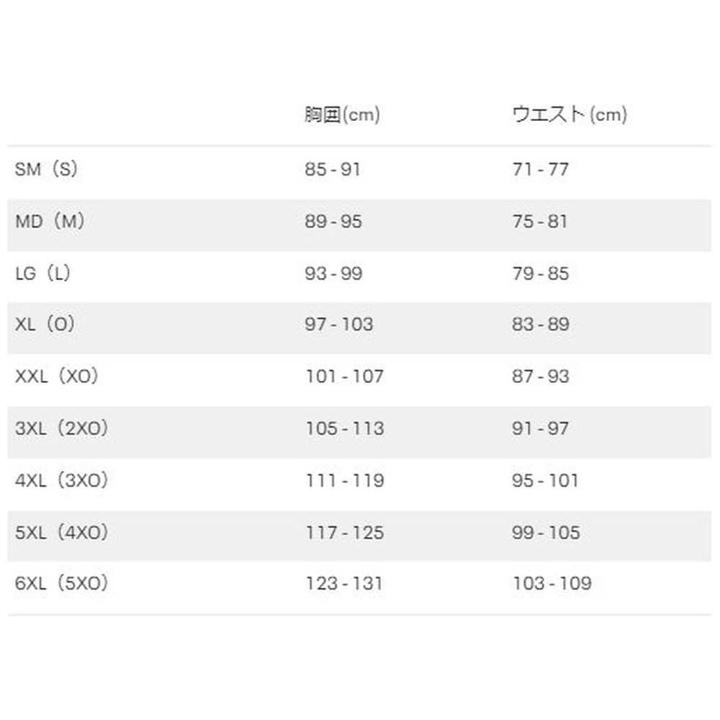Click the 75 - 81 waist value
The height and width of the screenshot is (720, 720).
click(540, 221)
